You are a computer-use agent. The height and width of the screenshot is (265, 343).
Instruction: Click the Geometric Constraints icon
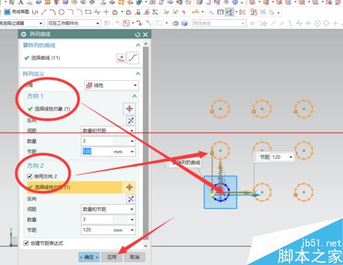click(211, 12)
